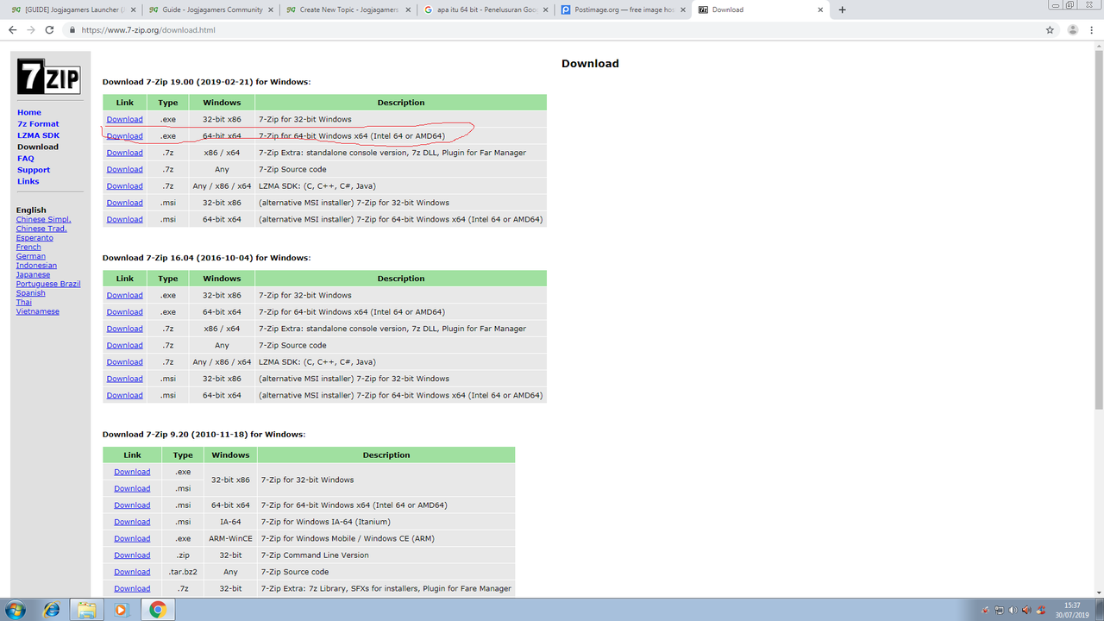Open the Windows Start menu
The width and height of the screenshot is (1104, 621).
[x=17, y=609]
